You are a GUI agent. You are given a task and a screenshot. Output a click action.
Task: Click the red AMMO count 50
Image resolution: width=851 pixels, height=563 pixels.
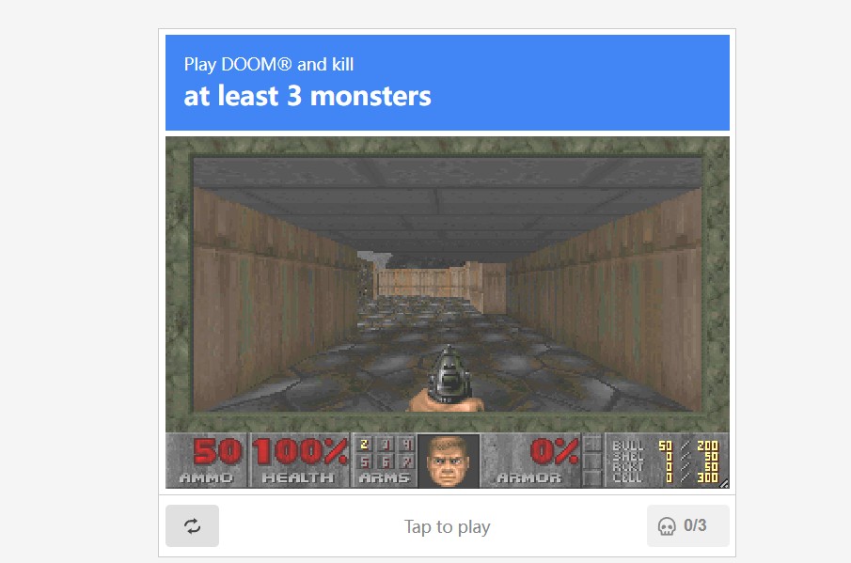point(217,451)
